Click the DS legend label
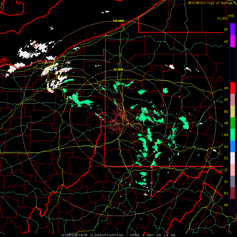The height and width of the screenshot is (237, 237). click(x=226, y=158)
